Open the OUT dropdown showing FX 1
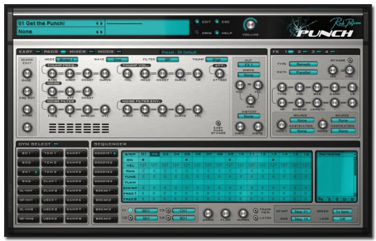The height and width of the screenshot is (241, 376). click(x=249, y=65)
